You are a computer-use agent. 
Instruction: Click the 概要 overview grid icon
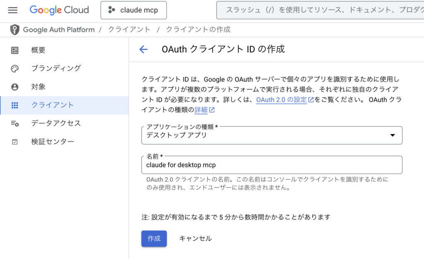[15, 50]
